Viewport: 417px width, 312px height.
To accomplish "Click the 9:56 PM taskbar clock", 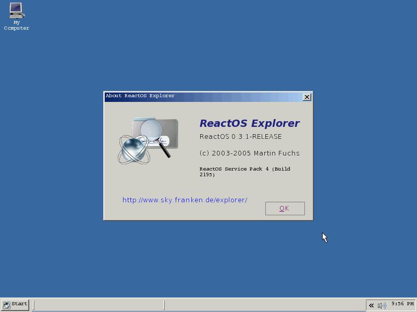I will click(x=402, y=304).
